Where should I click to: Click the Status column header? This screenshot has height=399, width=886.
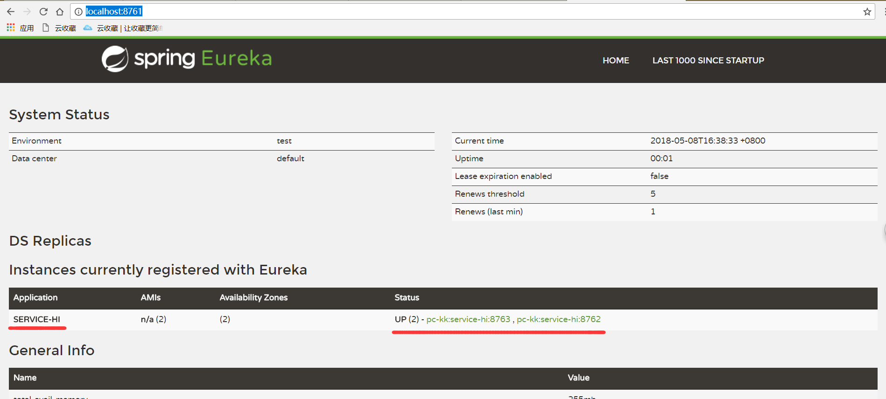tap(407, 297)
